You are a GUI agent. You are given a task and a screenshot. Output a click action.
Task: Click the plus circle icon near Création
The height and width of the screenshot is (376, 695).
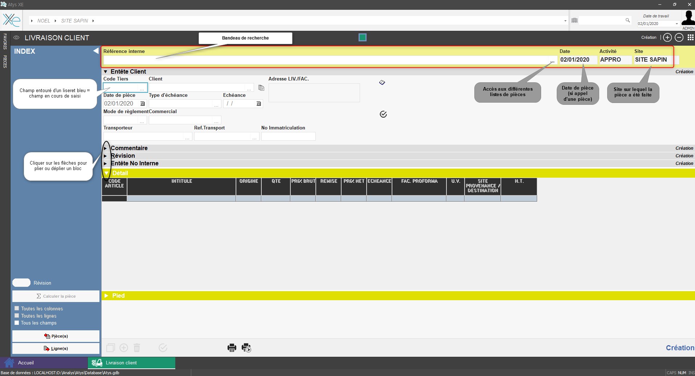pyautogui.click(x=667, y=38)
